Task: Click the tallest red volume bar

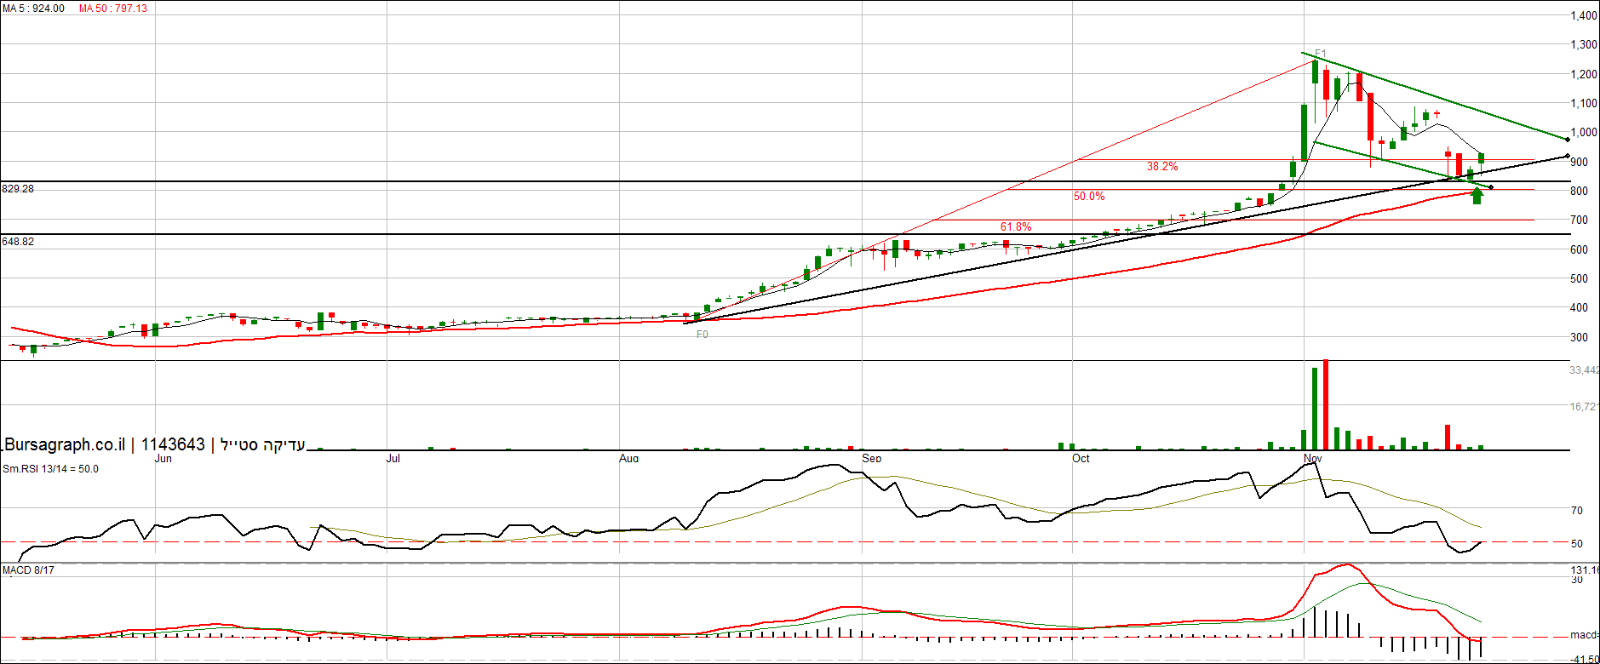Action: click(x=1326, y=404)
